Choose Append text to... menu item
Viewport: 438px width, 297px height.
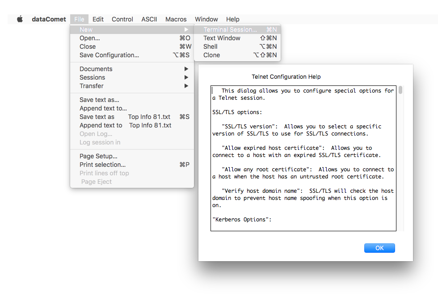click(x=132, y=108)
